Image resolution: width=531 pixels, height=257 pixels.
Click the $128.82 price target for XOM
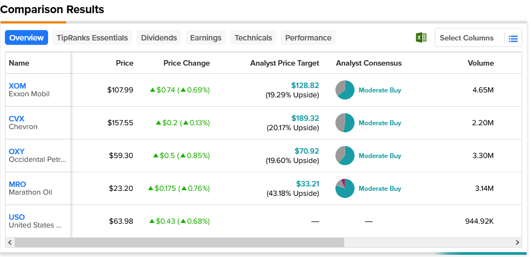305,86
